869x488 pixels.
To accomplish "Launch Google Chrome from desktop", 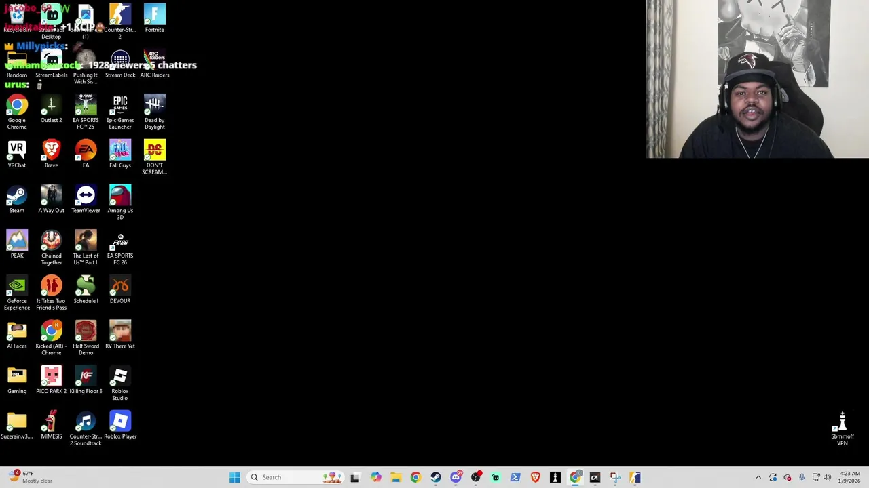I will [x=17, y=113].
